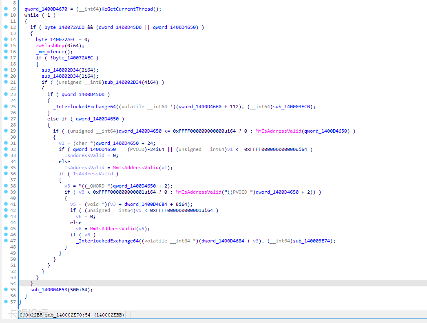This screenshot has width=427, height=323.
Task: Click the blue marker dot at line 21
Action: pos(5,82)
